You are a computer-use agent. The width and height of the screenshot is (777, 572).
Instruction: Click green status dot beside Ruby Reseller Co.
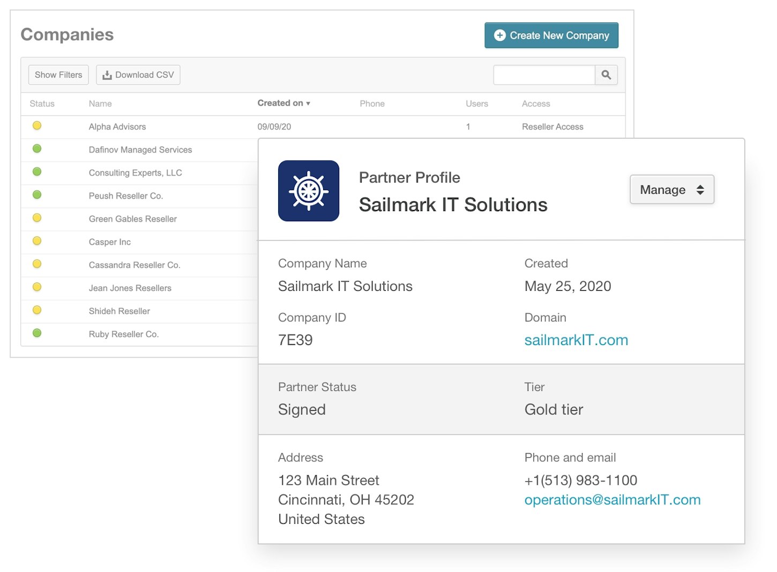37,333
